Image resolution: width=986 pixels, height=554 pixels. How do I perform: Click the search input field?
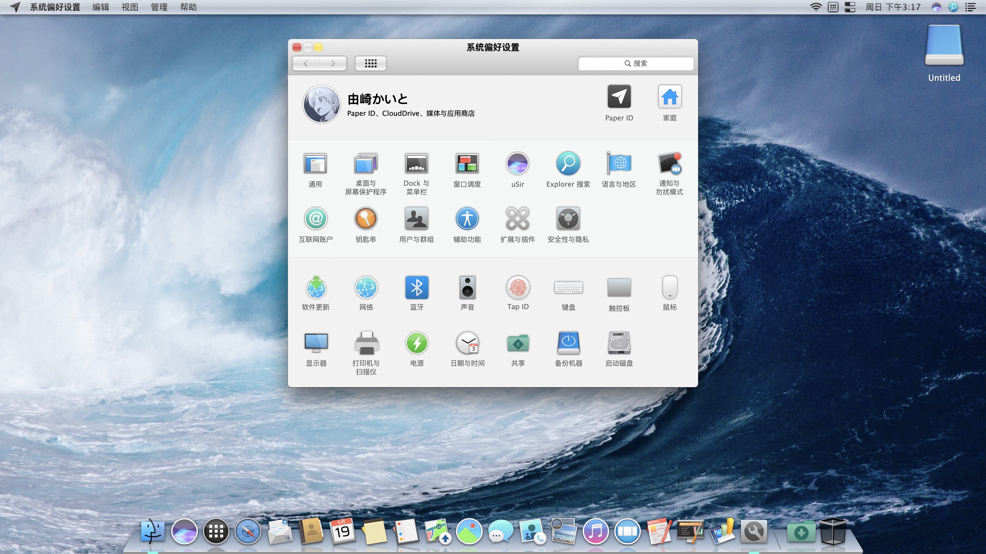636,63
